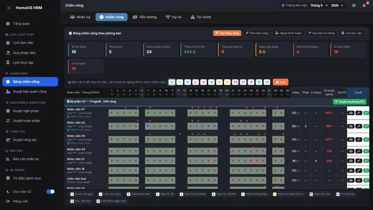Open Duyệt nghỉ phép in sidebar
Screen dimensions: 373x210
pos(30,111)
